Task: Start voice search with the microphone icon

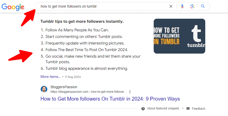Action: pos(182,6)
